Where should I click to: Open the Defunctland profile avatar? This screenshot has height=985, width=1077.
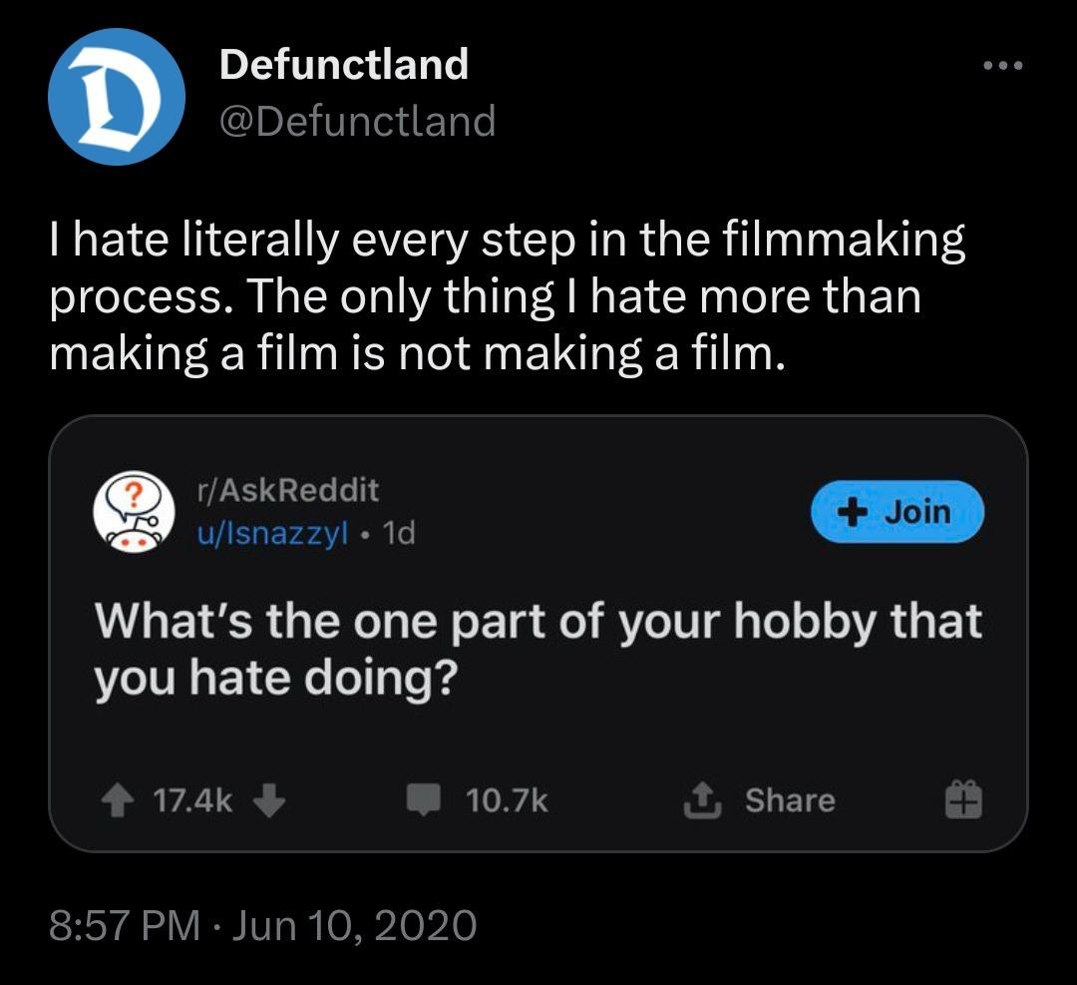117,96
